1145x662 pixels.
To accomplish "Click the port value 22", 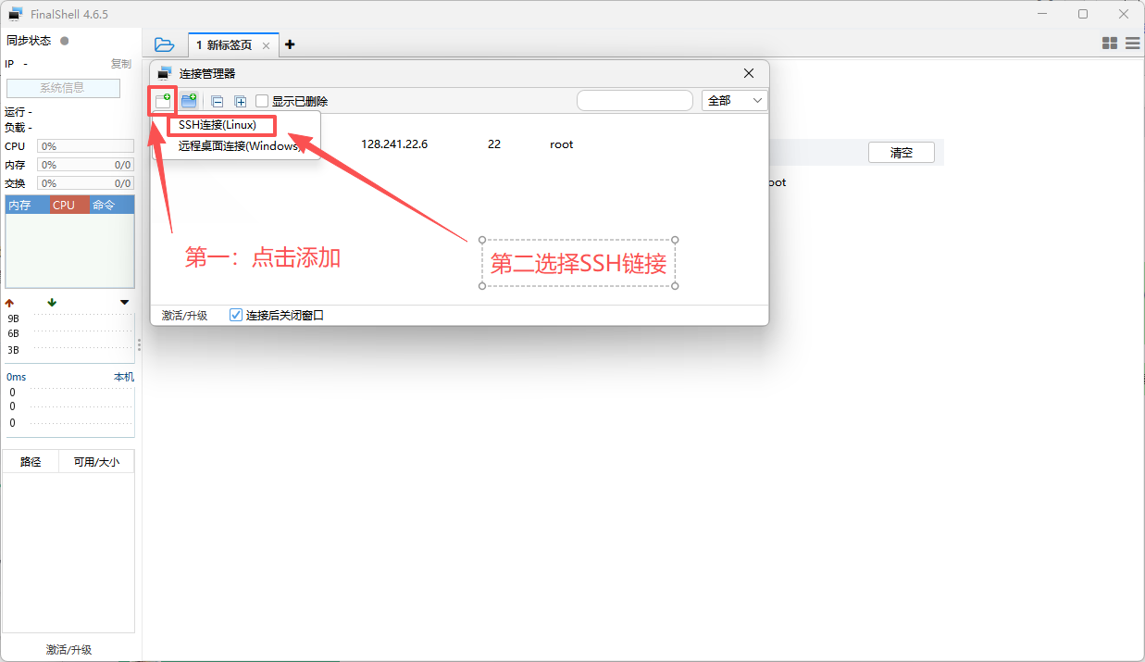I will (494, 144).
